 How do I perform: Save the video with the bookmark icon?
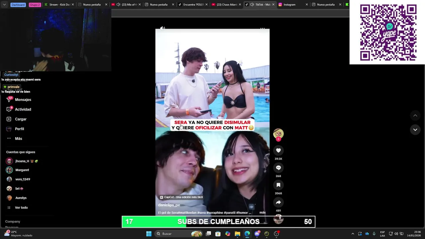278,185
